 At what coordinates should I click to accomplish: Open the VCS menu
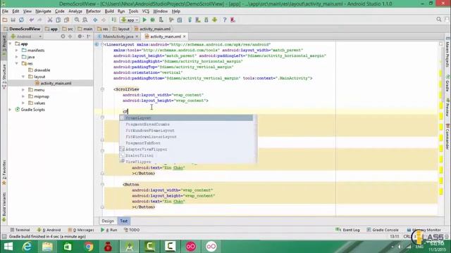[146, 11]
